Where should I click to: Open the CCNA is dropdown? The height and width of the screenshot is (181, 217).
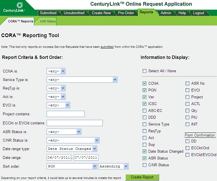point(56,71)
